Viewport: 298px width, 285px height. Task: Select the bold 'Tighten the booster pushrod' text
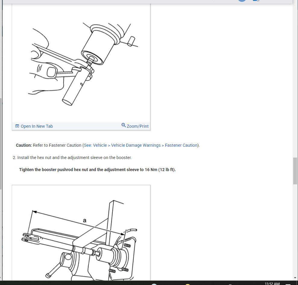pos(97,170)
